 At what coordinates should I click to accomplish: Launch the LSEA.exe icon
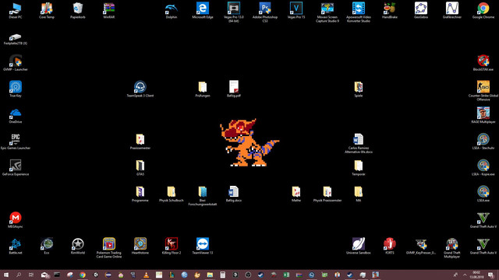click(x=483, y=194)
